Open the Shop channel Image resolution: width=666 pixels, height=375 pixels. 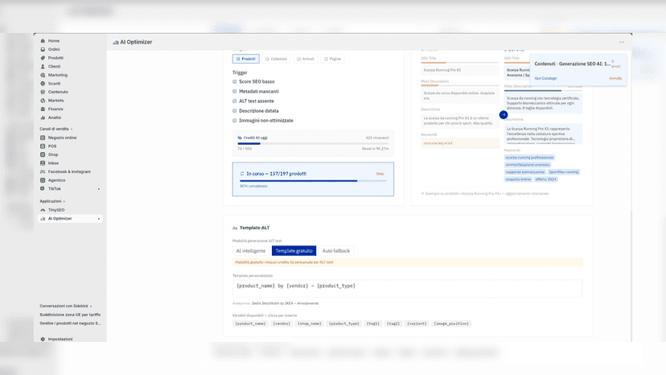tap(52, 155)
